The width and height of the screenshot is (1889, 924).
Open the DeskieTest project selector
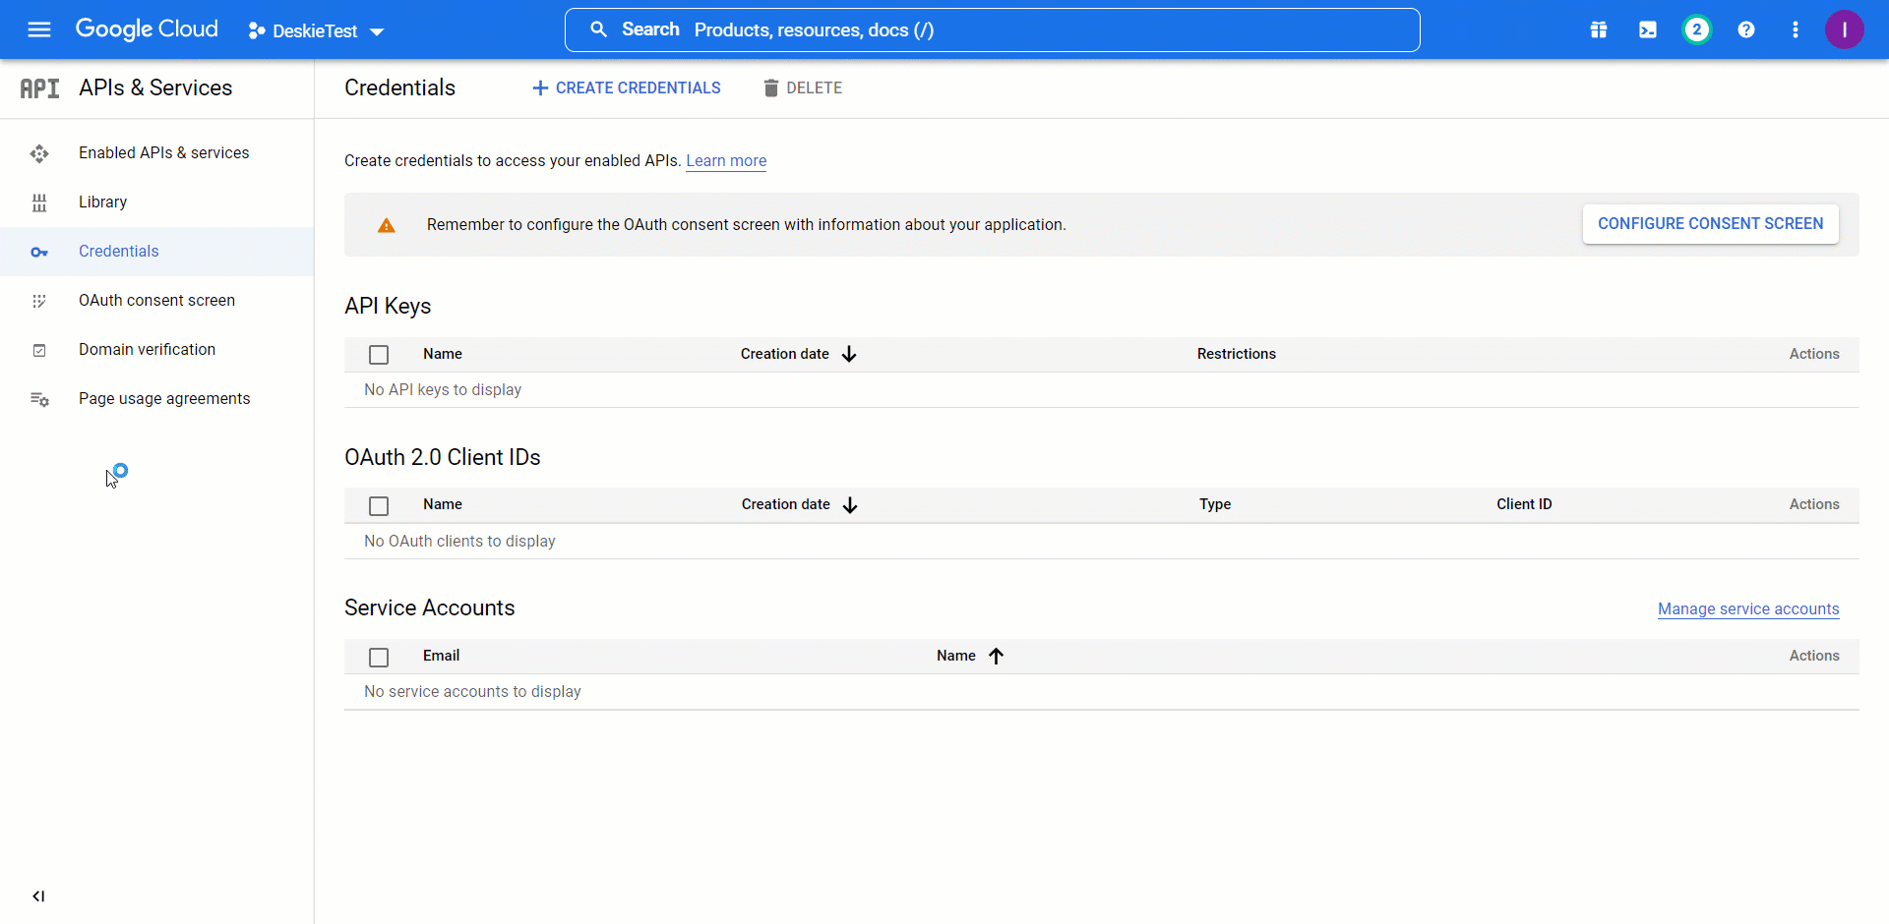[x=316, y=30]
